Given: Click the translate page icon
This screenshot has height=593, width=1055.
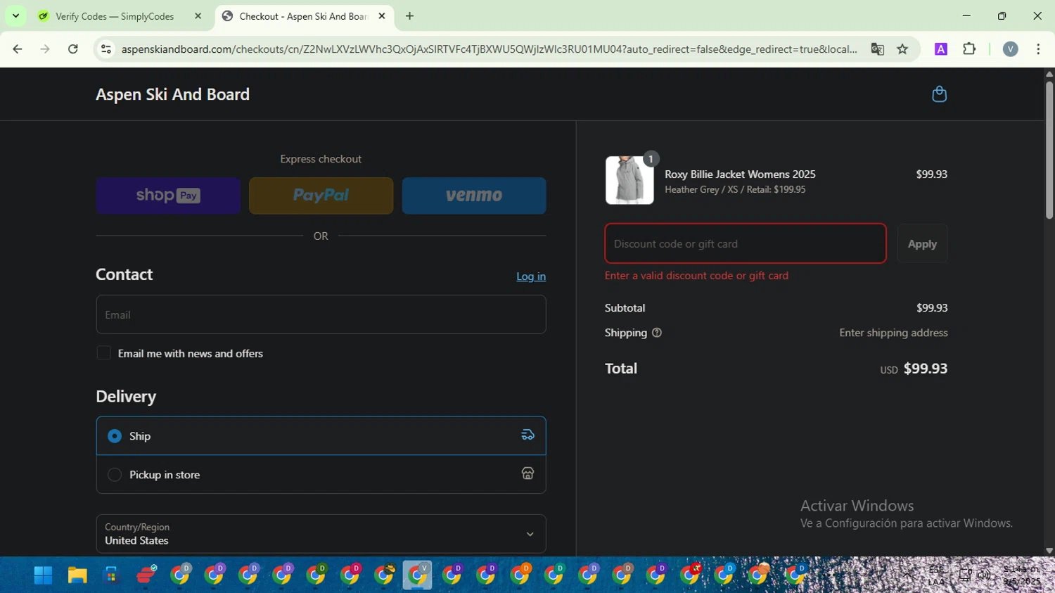Looking at the screenshot, I should 877,49.
